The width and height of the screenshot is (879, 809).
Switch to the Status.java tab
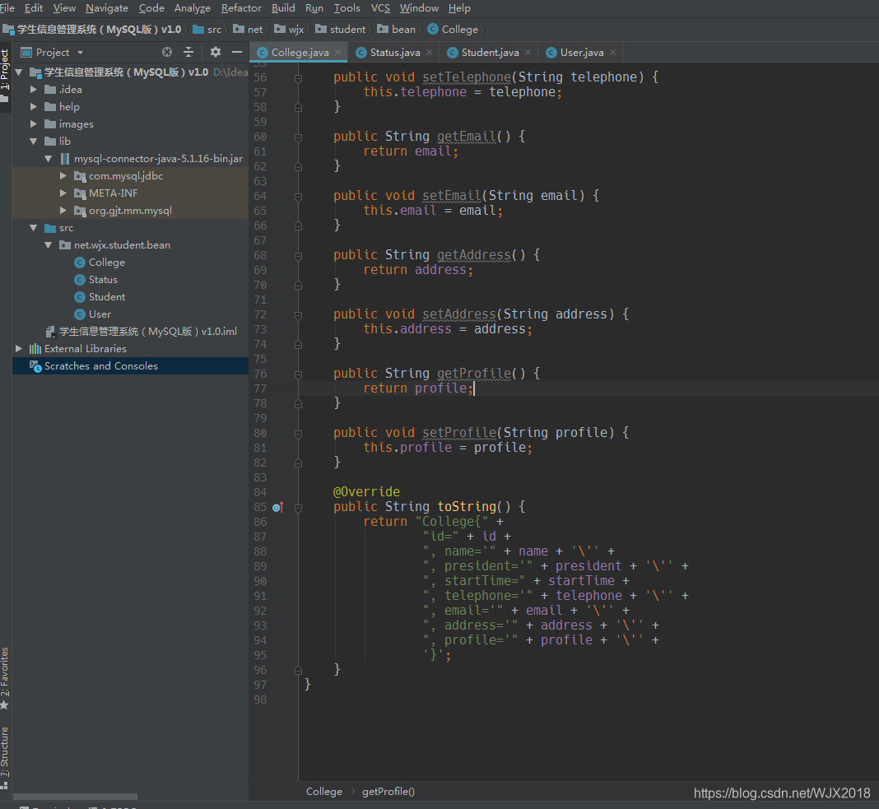coord(395,53)
